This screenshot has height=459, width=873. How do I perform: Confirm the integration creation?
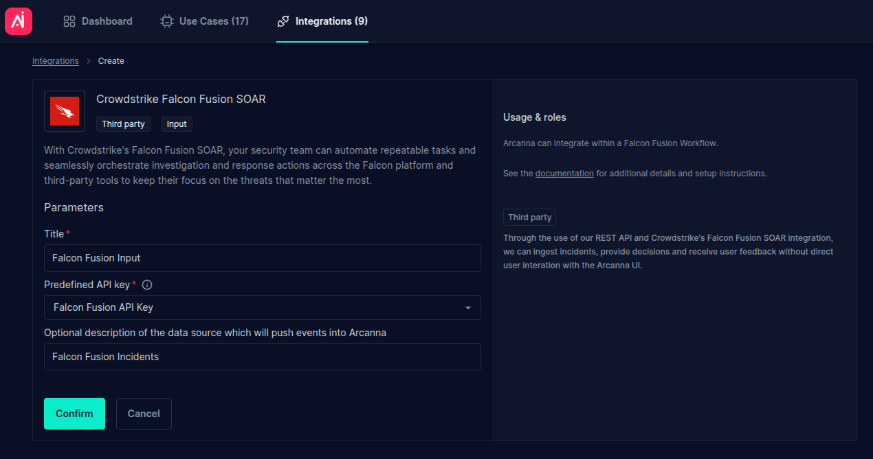(x=74, y=414)
